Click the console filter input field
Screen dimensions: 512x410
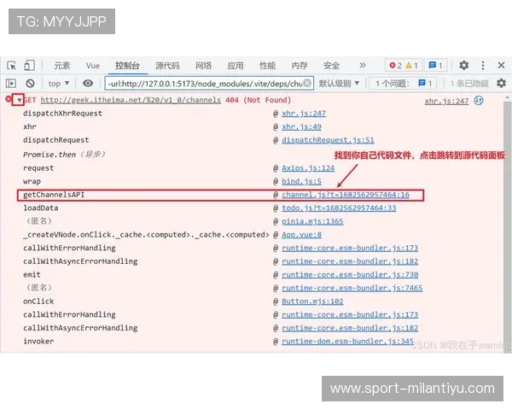point(207,84)
